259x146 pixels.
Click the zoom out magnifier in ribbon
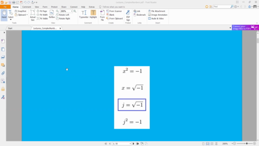(57, 11)
